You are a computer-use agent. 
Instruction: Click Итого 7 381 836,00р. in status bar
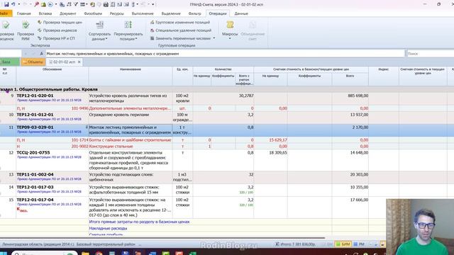pos(295,244)
